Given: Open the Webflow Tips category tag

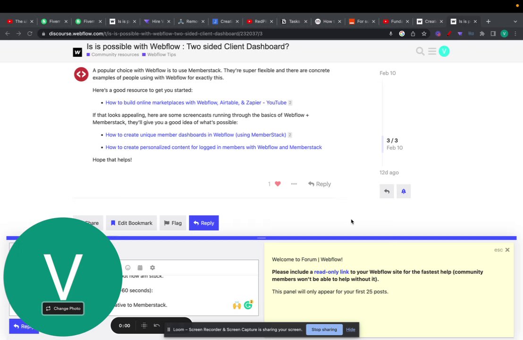Looking at the screenshot, I should 159,54.
